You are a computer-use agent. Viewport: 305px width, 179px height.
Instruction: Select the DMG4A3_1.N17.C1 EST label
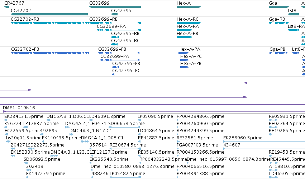[x=91, y=131]
